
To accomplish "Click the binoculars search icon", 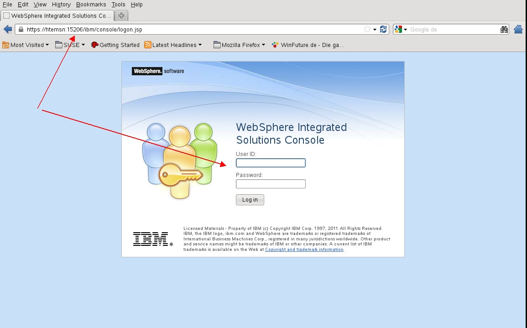I will 504,30.
